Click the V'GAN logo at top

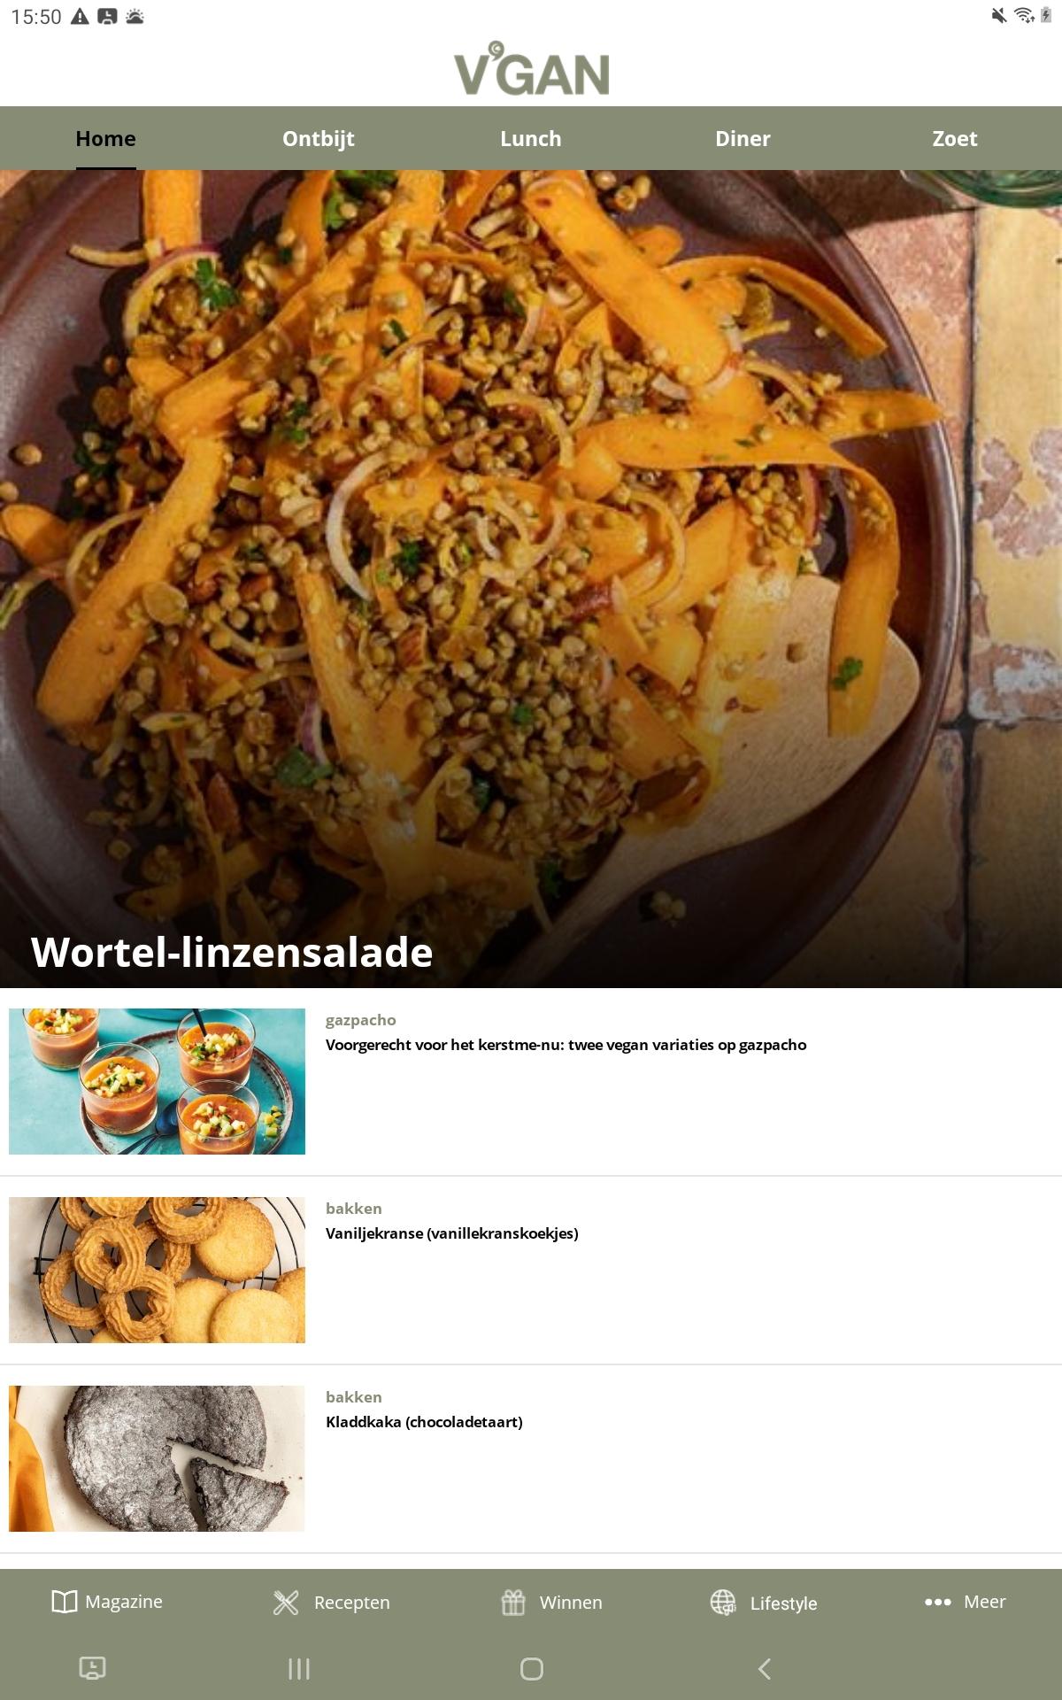[x=532, y=69]
